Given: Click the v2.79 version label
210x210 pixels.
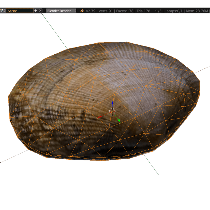Looking at the screenshot, I should (91, 11).
